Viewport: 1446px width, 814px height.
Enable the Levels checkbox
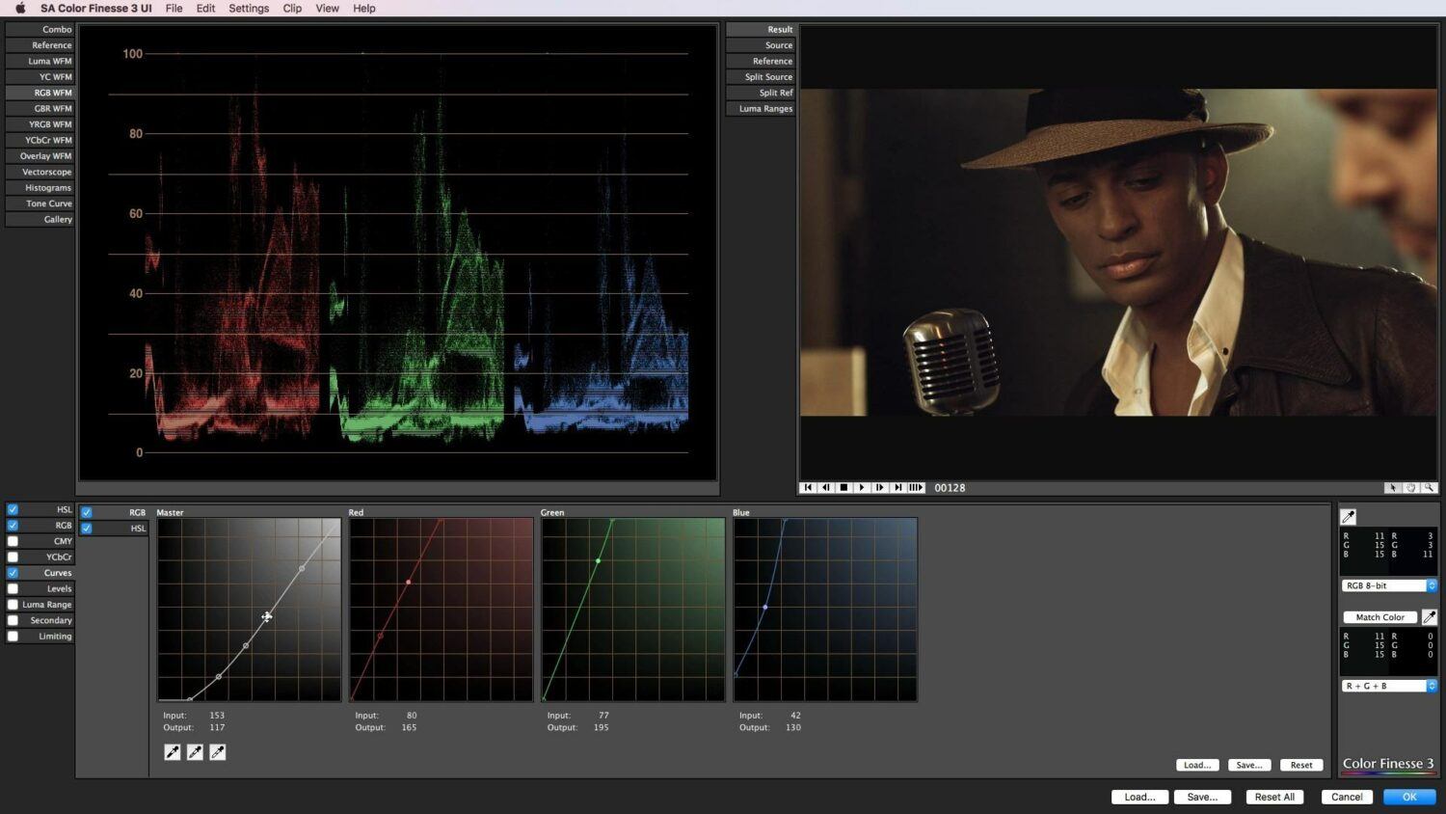13,588
